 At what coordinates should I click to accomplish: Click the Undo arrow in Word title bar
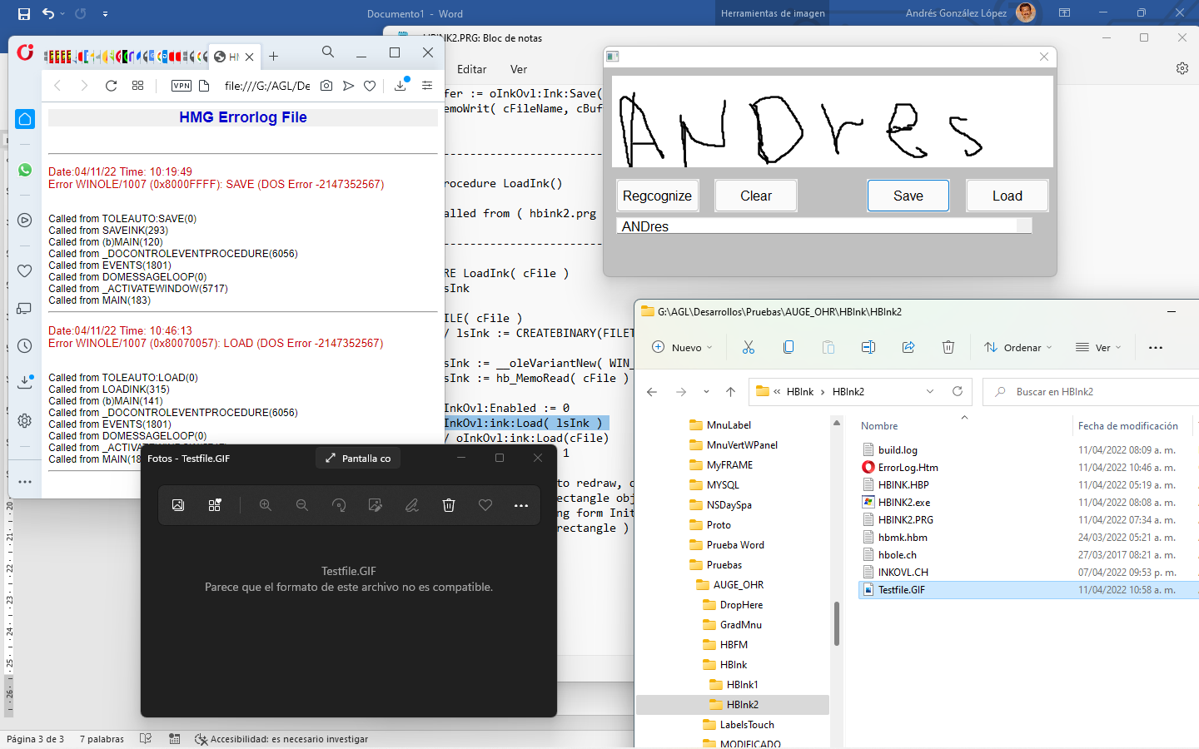(48, 13)
